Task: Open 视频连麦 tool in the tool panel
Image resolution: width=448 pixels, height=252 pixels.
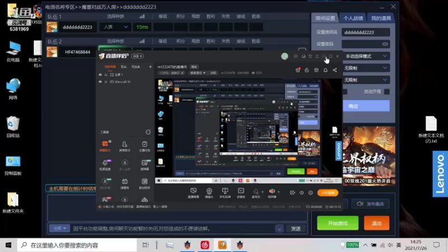Action: click(x=105, y=165)
